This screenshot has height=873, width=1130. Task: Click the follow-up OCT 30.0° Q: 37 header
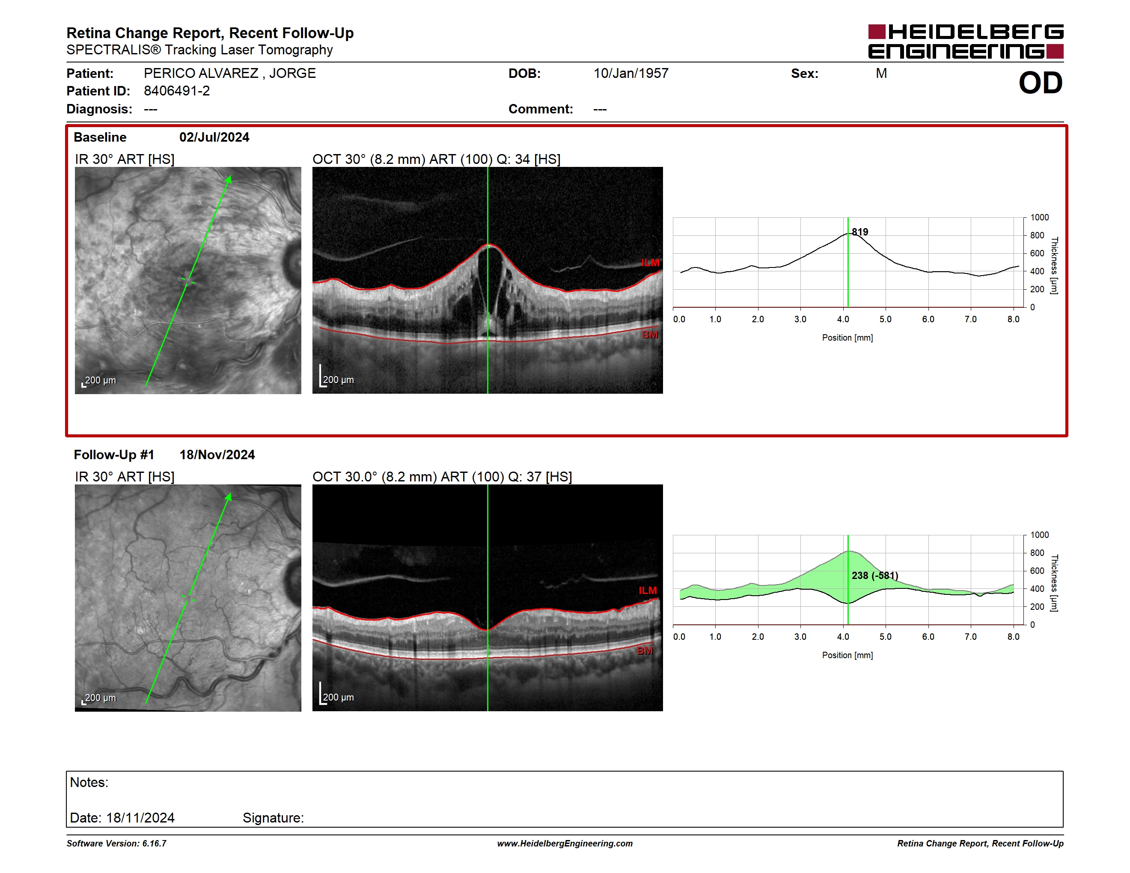442,477
